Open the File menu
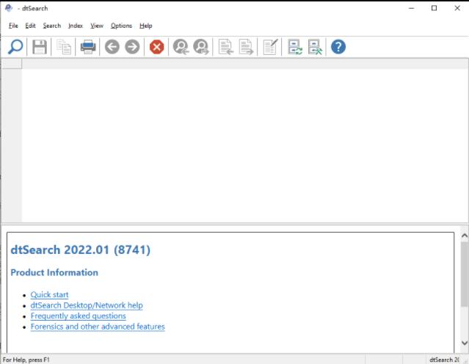469x364 pixels. [13, 26]
